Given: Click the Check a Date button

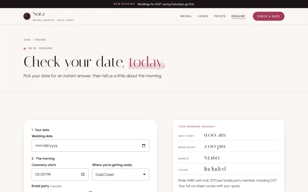Looking at the screenshot, I should click(x=269, y=16).
